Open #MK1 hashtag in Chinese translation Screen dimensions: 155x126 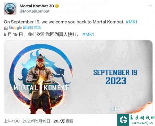[88, 34]
